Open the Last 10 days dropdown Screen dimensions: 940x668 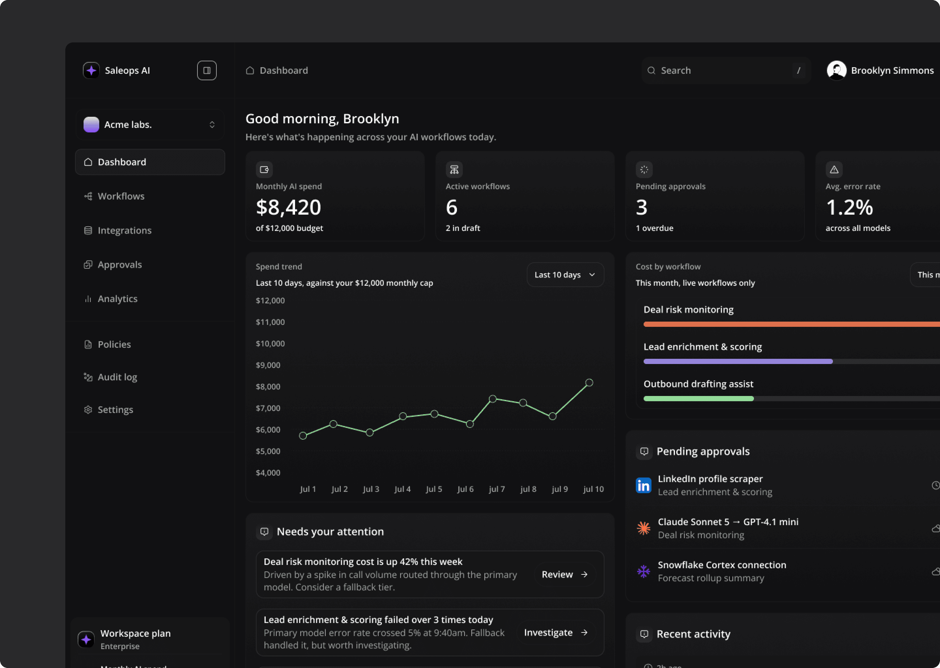[x=565, y=275]
